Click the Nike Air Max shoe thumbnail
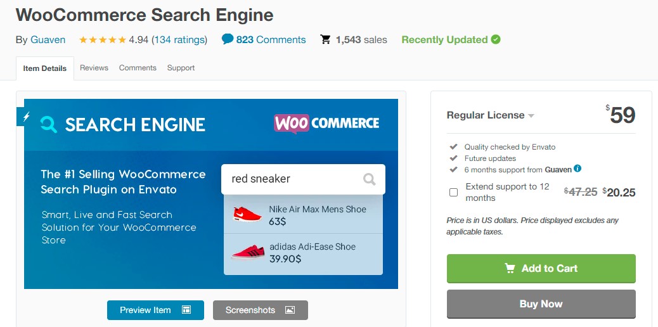The height and width of the screenshot is (327, 658). click(x=247, y=214)
